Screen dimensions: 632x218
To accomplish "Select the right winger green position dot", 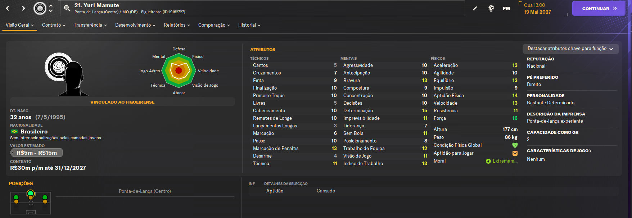I will (45, 197).
